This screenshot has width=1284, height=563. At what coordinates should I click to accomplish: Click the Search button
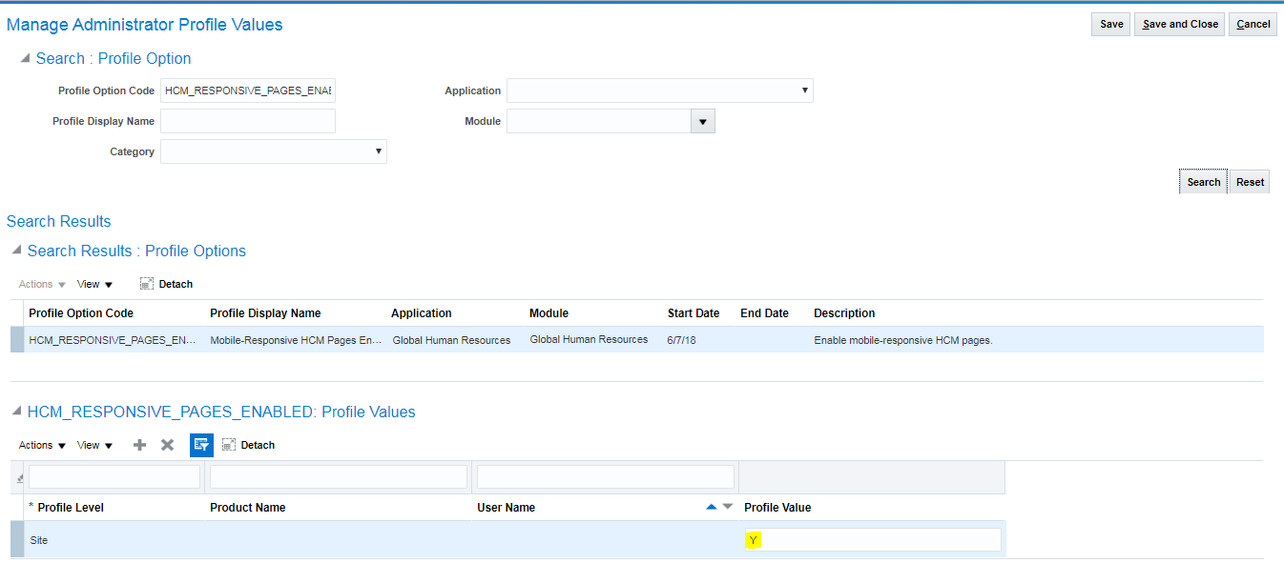1202,181
